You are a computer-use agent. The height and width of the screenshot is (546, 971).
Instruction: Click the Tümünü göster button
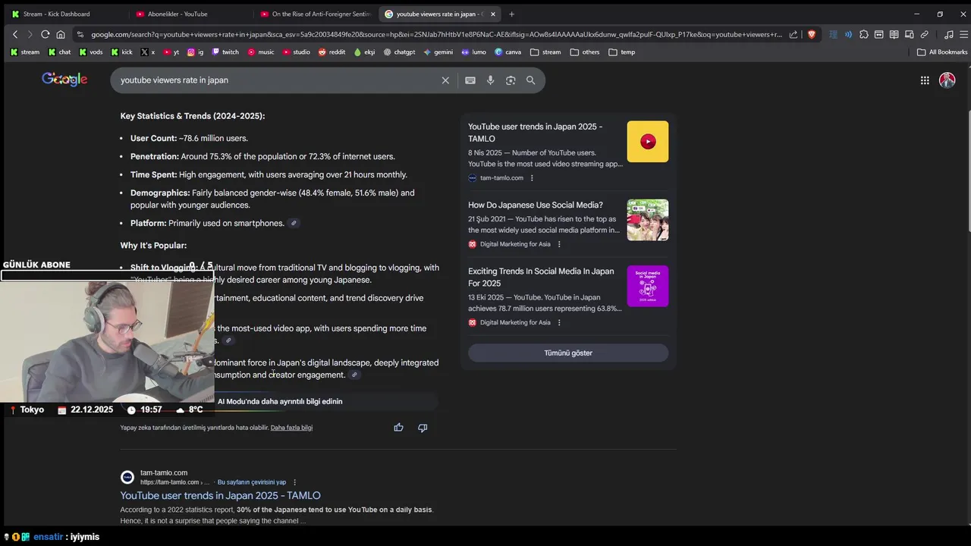(x=568, y=353)
